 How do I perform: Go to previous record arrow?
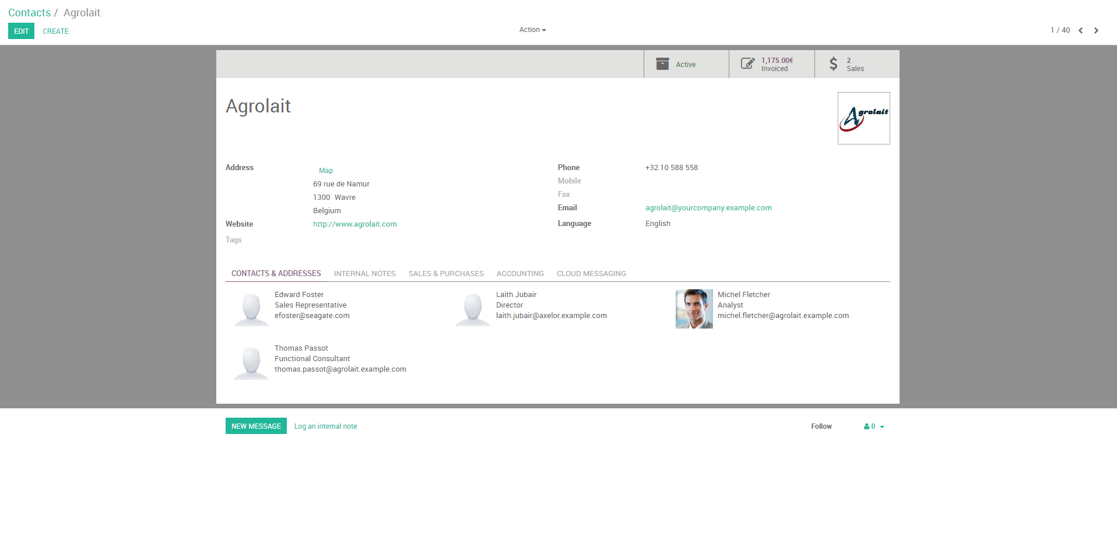click(1081, 30)
